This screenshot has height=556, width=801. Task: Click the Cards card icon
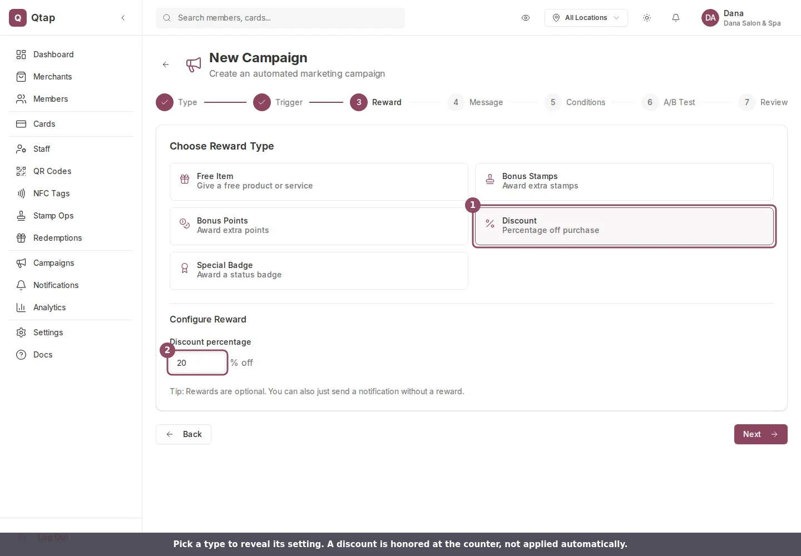tap(21, 124)
